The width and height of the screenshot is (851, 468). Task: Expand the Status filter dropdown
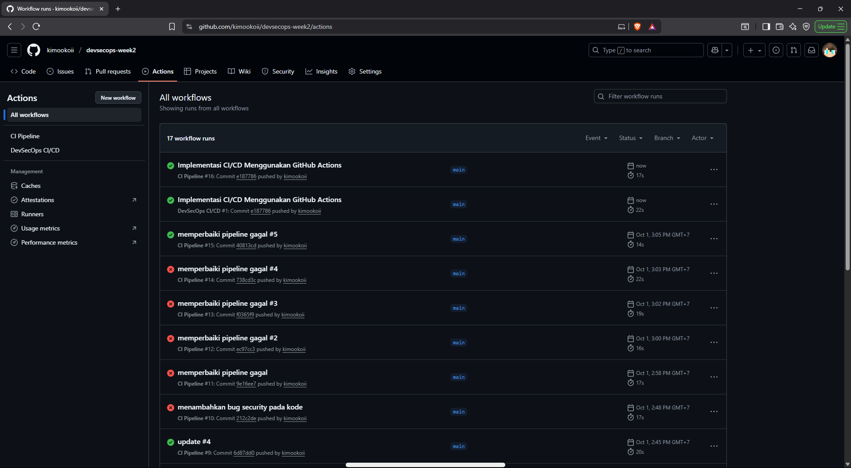pos(630,138)
